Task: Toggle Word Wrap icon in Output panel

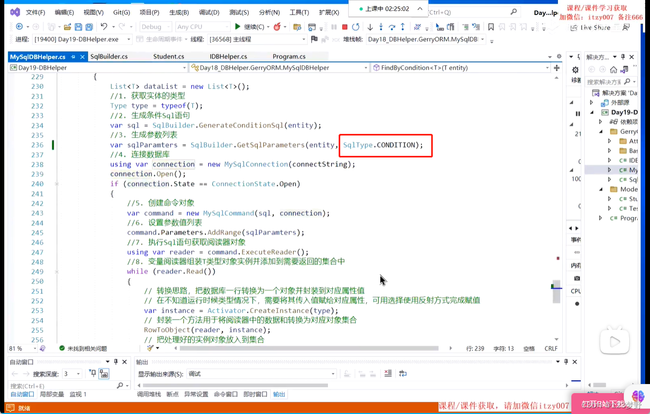Action: (403, 374)
